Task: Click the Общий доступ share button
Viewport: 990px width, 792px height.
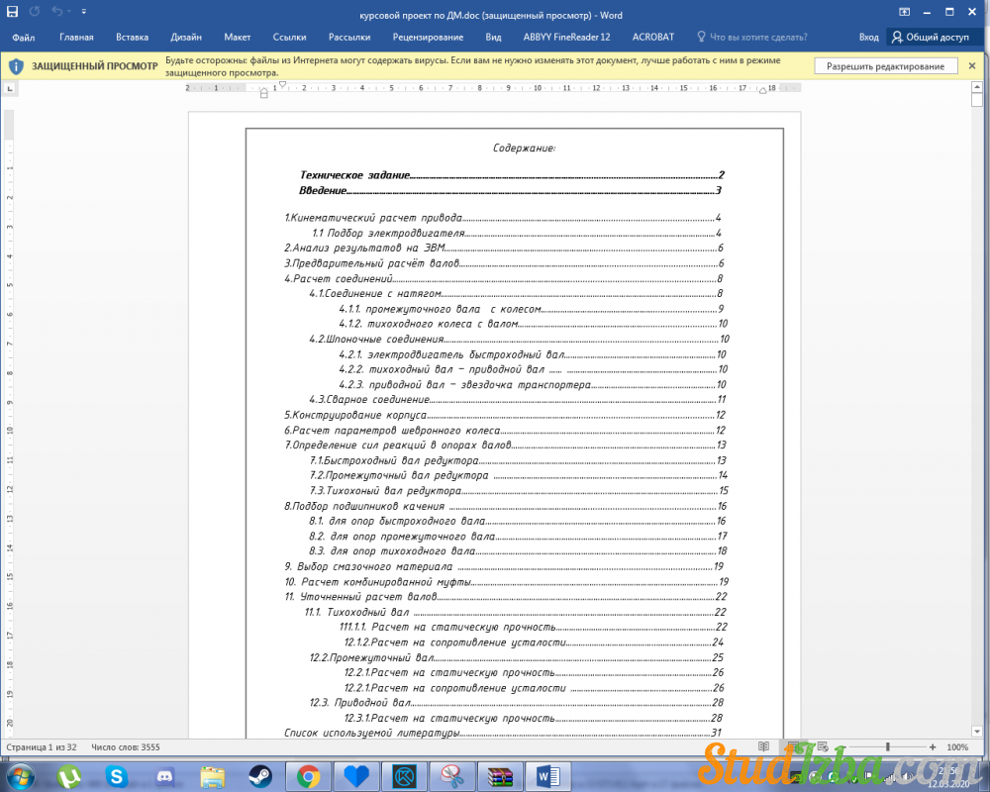Action: point(929,38)
